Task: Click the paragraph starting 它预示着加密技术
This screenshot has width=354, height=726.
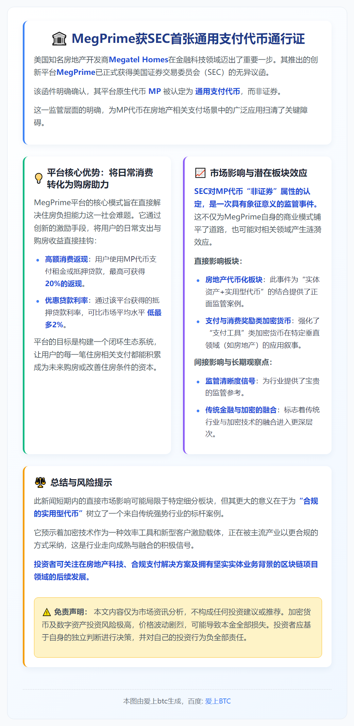Action: click(176, 539)
